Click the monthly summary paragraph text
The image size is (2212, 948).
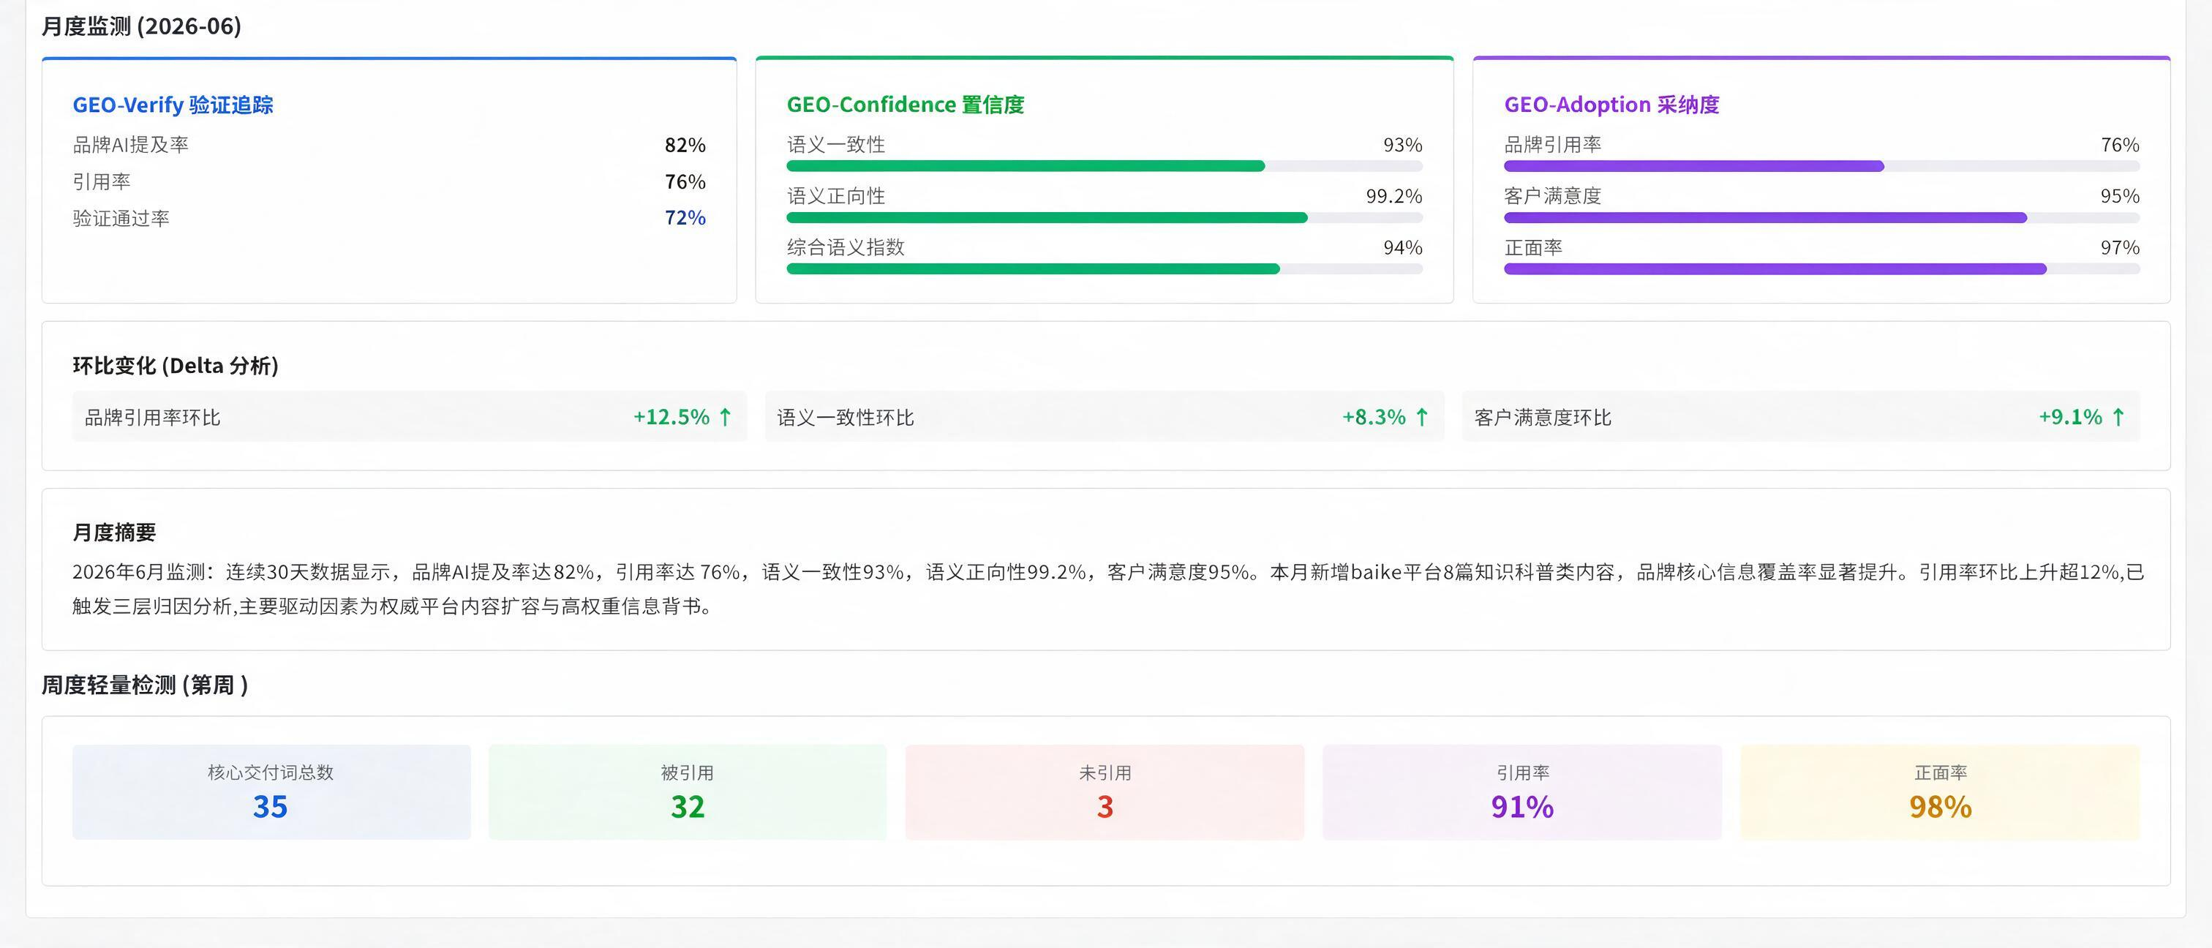1107,589
